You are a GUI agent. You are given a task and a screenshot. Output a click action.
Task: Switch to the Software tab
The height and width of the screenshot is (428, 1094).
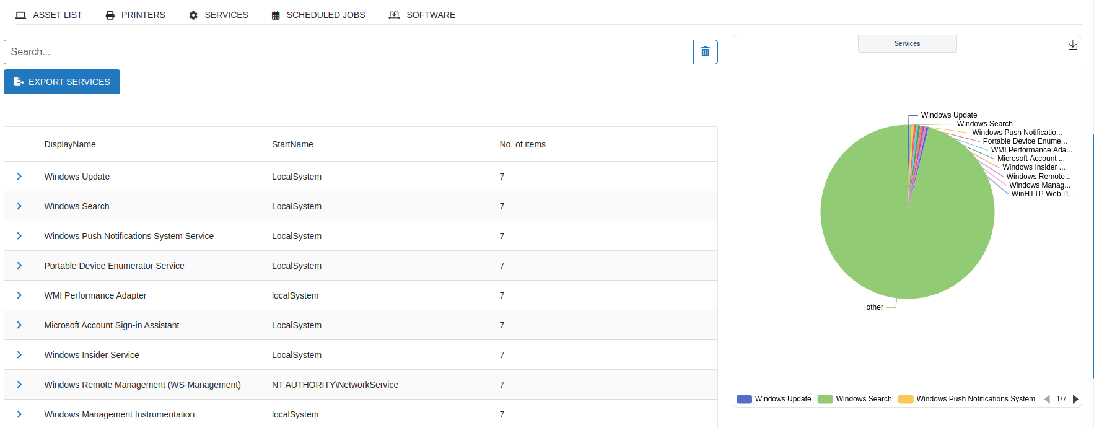point(422,15)
